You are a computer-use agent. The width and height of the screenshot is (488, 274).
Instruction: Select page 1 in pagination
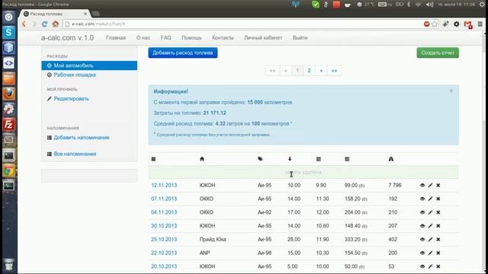pos(297,71)
